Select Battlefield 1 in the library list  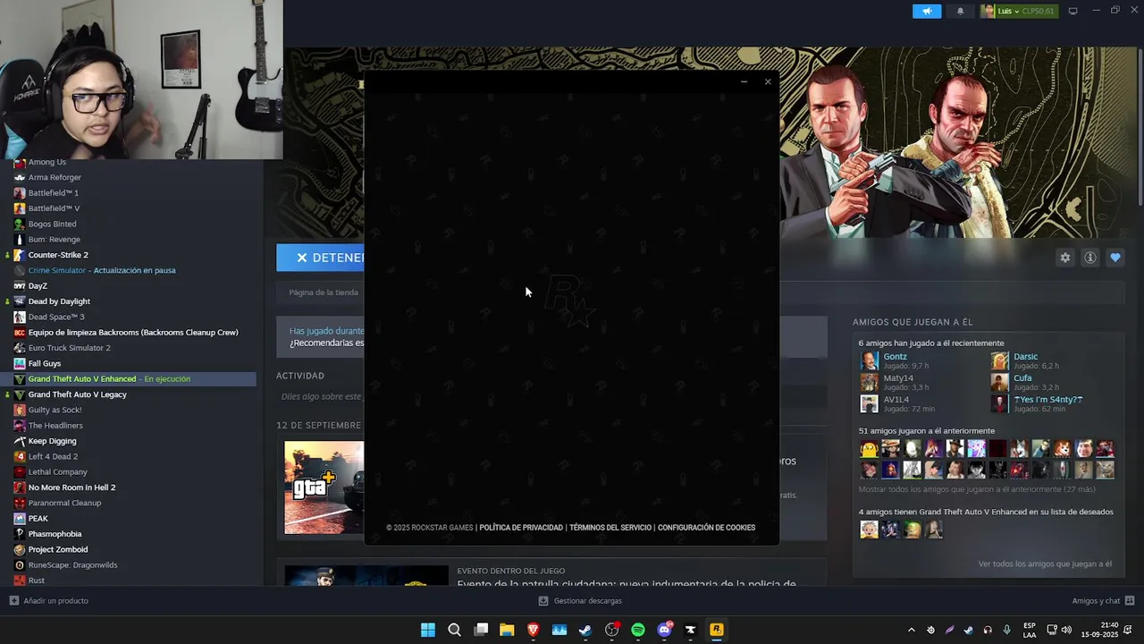coord(54,193)
